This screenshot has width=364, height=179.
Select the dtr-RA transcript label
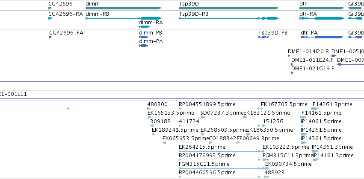point(308,14)
